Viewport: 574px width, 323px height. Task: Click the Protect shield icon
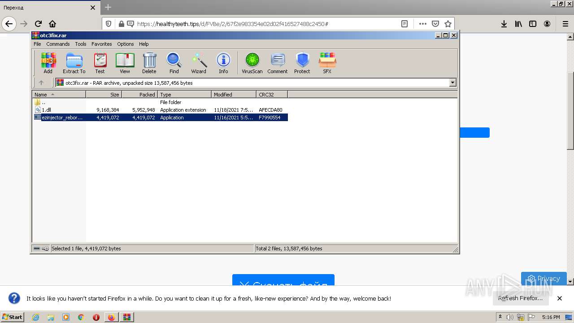pyautogui.click(x=302, y=63)
